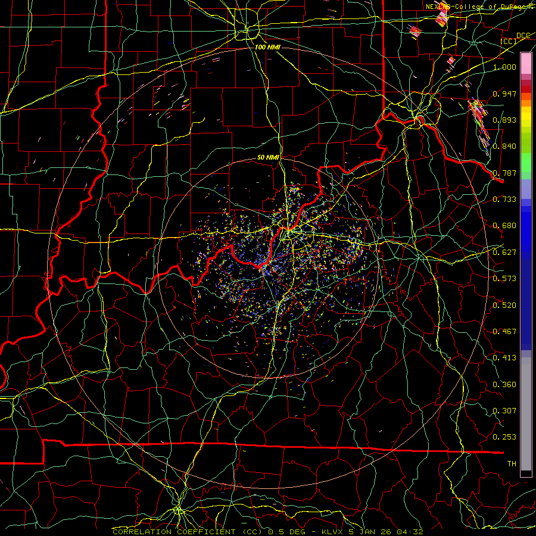Click the 0.253 scale value

pos(504,437)
